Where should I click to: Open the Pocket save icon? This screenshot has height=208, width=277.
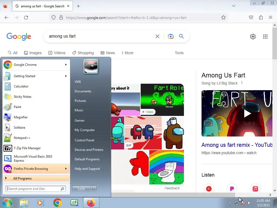pos(251,17)
